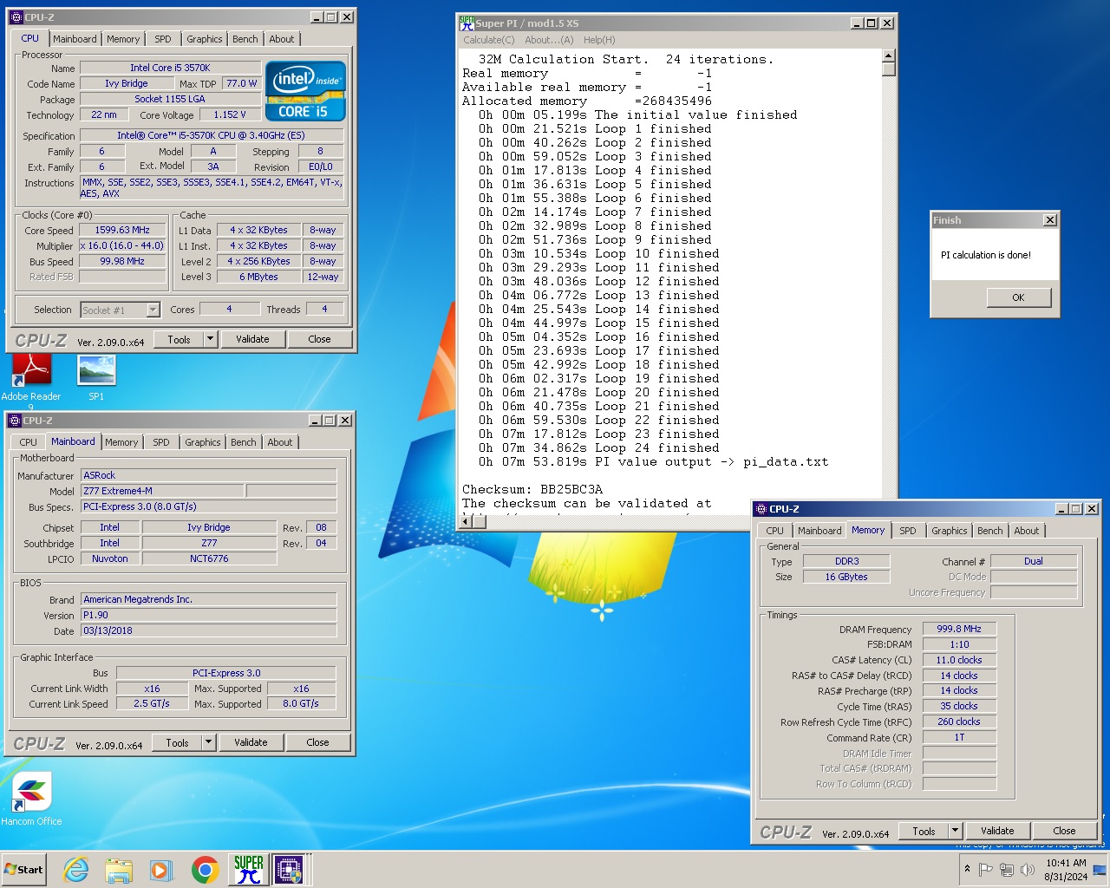
Task: Click Z77 Extreme4-M model field
Action: [x=163, y=491]
